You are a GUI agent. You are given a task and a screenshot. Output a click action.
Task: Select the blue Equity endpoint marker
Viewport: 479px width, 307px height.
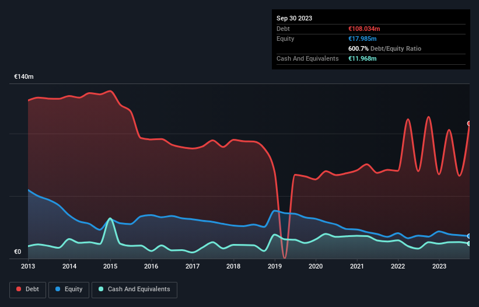pyautogui.click(x=469, y=236)
